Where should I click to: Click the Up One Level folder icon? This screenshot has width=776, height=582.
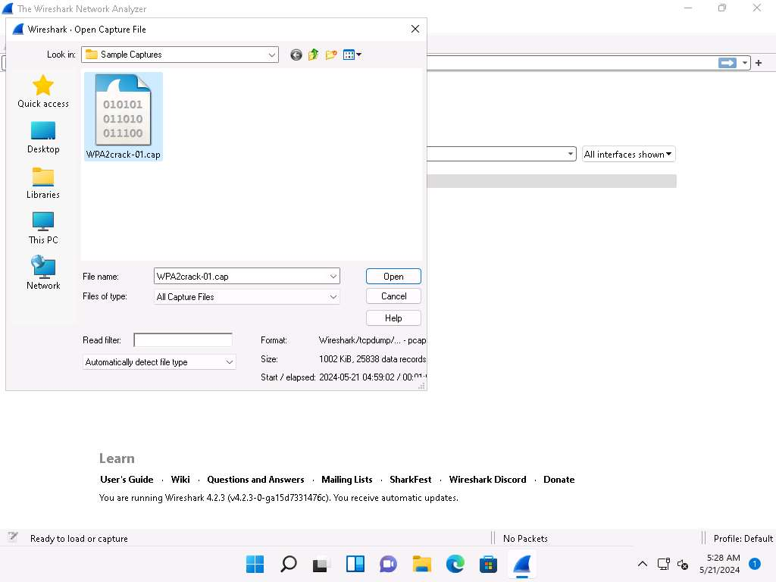click(314, 55)
